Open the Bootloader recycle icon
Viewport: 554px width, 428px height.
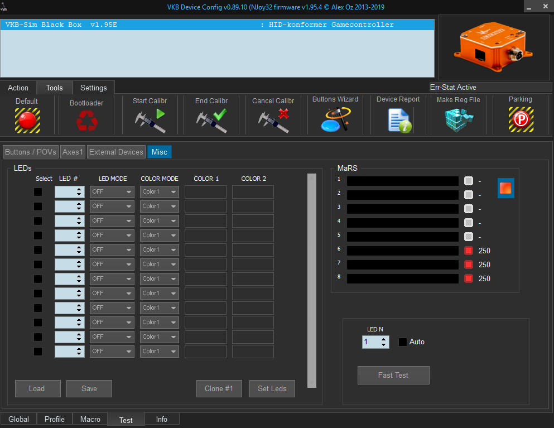point(86,121)
